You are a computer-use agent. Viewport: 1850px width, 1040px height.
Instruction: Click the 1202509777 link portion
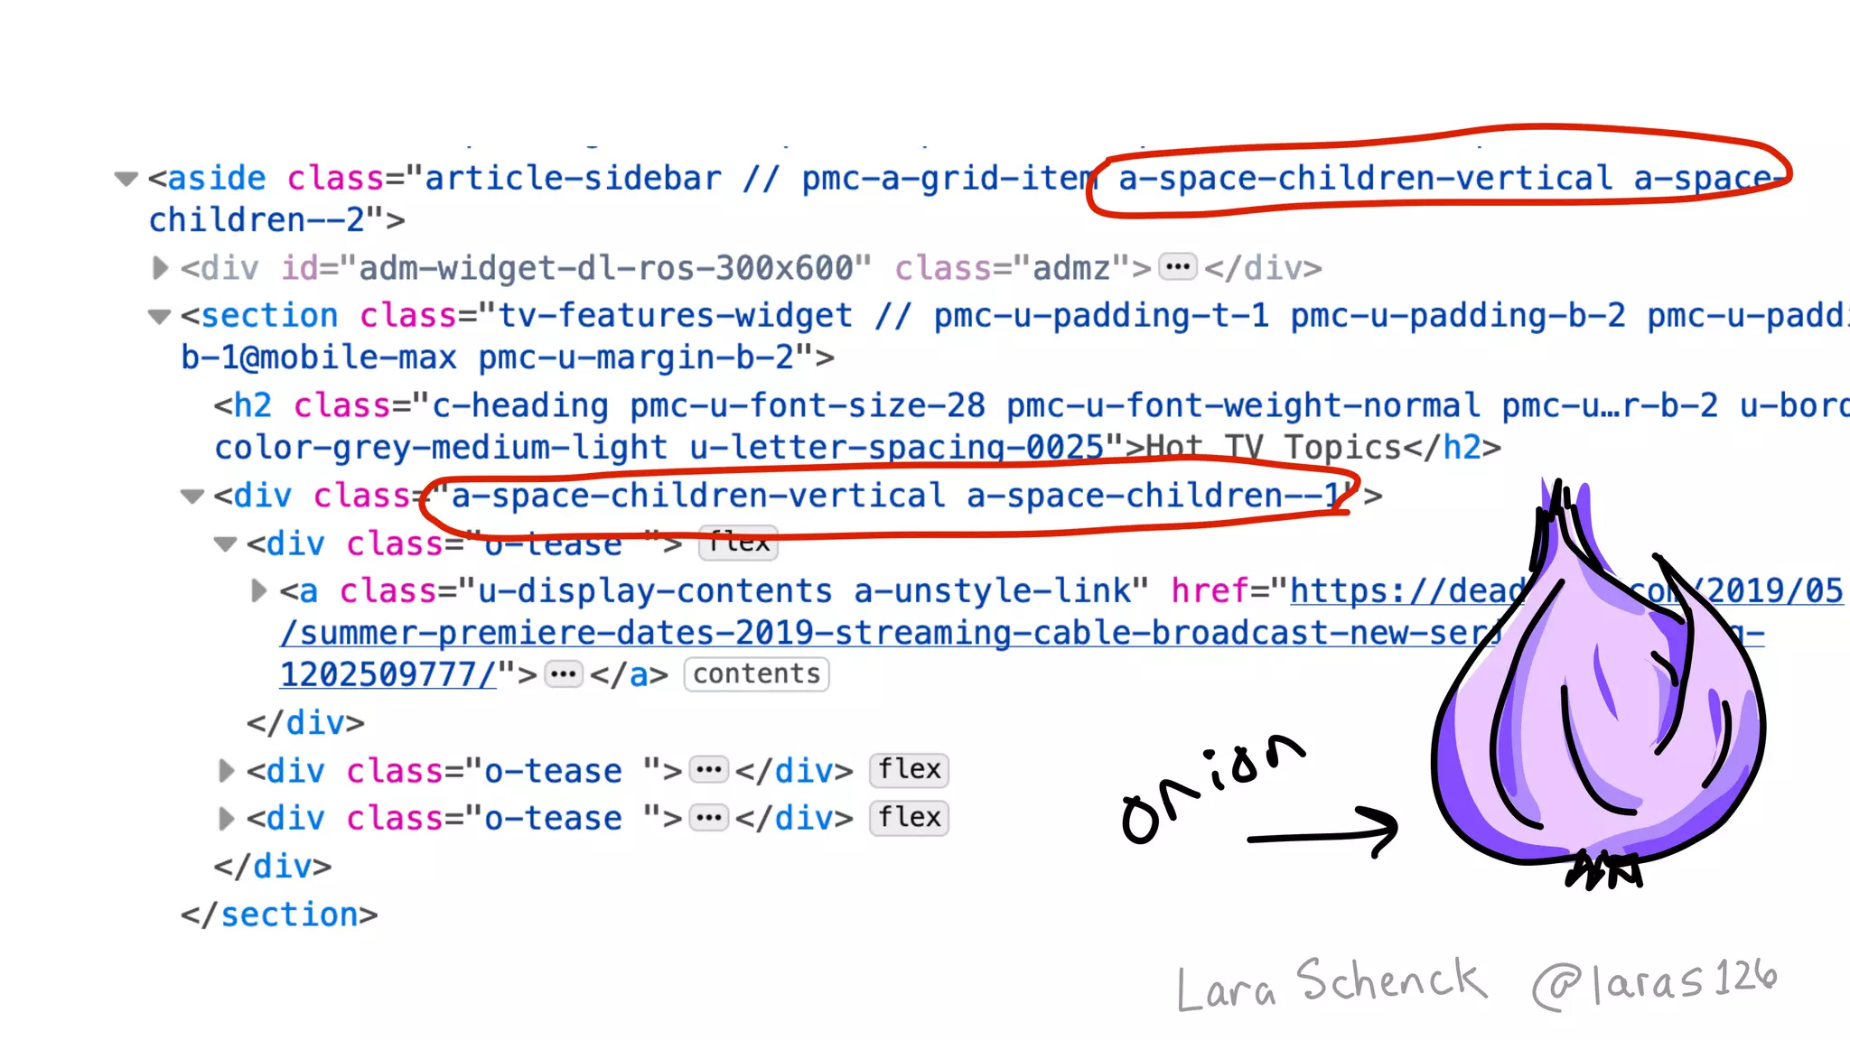[387, 674]
